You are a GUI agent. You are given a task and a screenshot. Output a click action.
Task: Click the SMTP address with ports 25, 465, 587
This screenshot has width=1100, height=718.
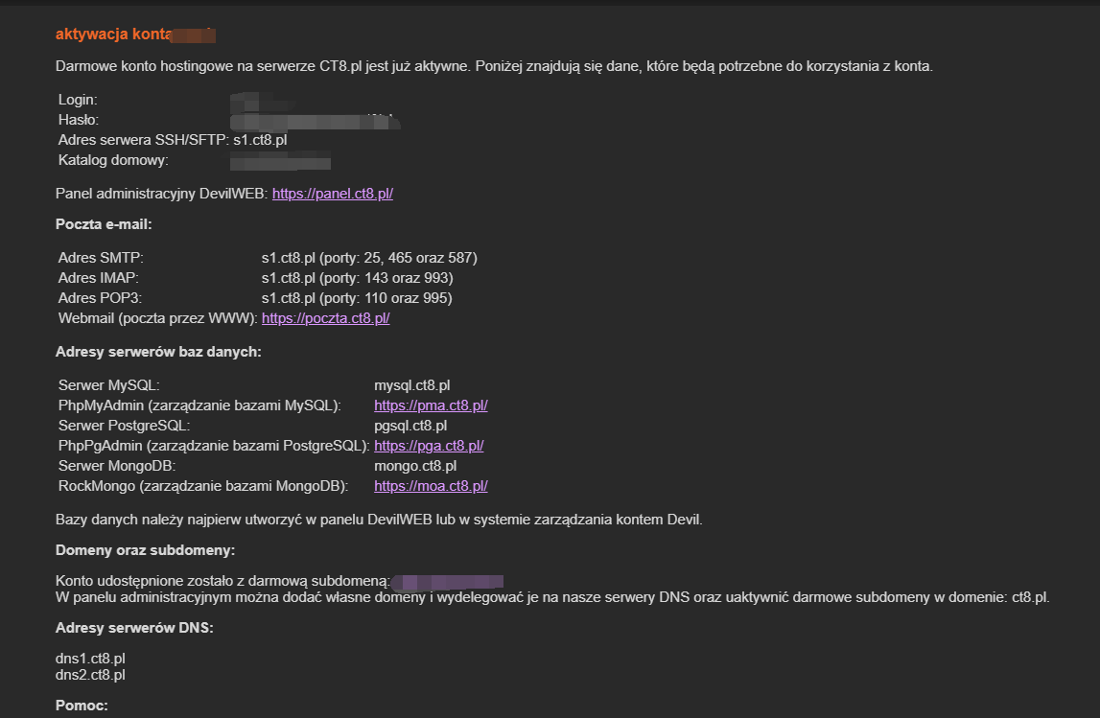(369, 258)
